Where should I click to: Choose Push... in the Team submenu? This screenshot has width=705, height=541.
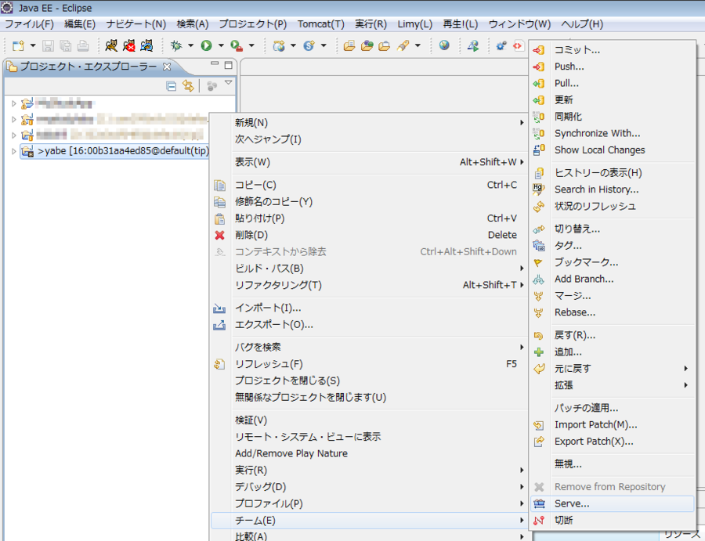[x=613, y=67]
